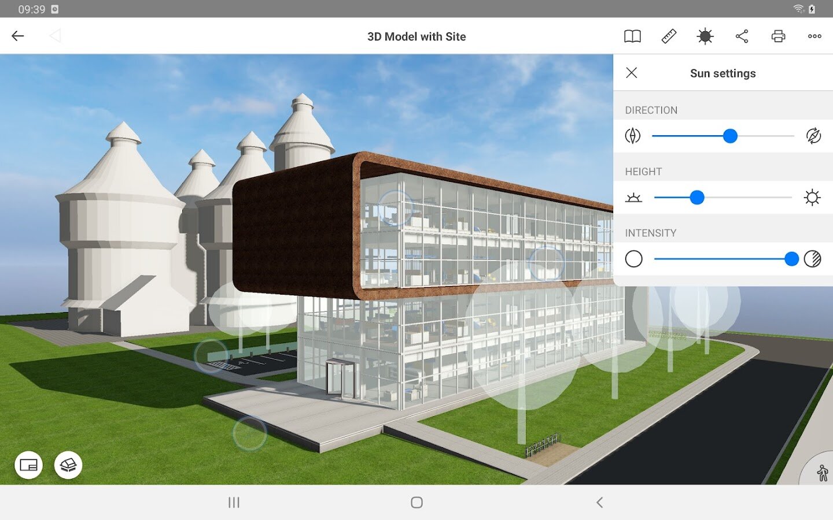Share the 3D model via the share icon
Viewport: 833px width, 520px height.
742,36
